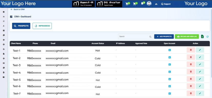Click the Hot status in Test-1 row
The width and height of the screenshot is (212, 98).
98,51
